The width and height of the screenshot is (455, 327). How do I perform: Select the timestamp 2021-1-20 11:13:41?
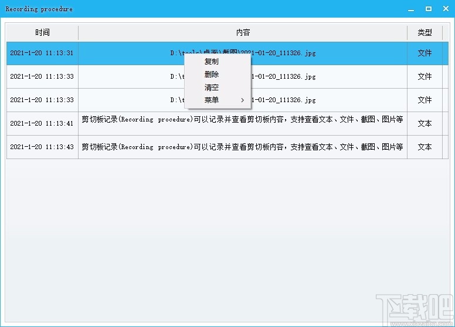(x=42, y=123)
